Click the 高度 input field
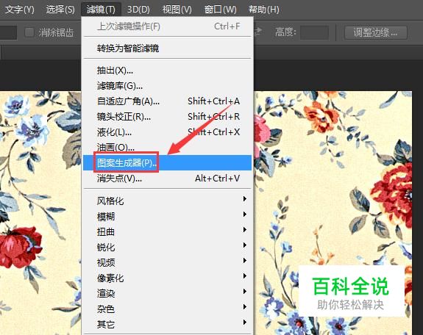This screenshot has height=335, width=423. (314, 32)
